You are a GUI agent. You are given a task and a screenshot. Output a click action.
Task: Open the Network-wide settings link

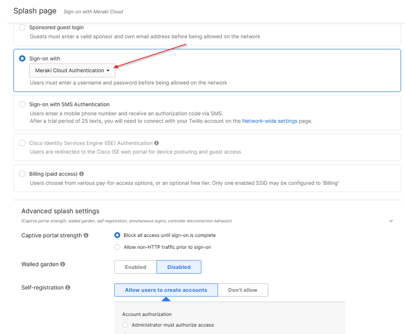click(x=270, y=121)
